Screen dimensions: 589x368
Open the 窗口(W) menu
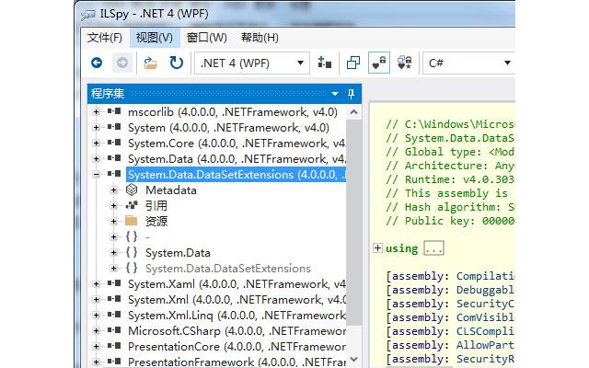(206, 38)
